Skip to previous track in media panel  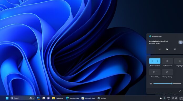tap(160, 49)
